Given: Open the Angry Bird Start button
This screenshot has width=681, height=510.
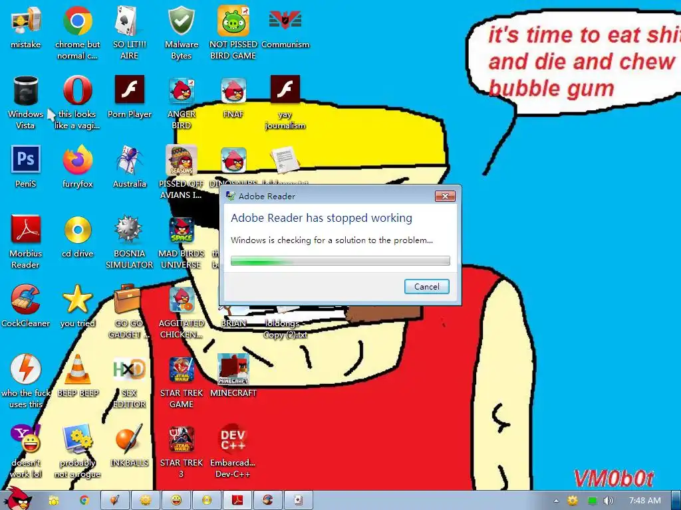Looking at the screenshot, I should [x=19, y=499].
